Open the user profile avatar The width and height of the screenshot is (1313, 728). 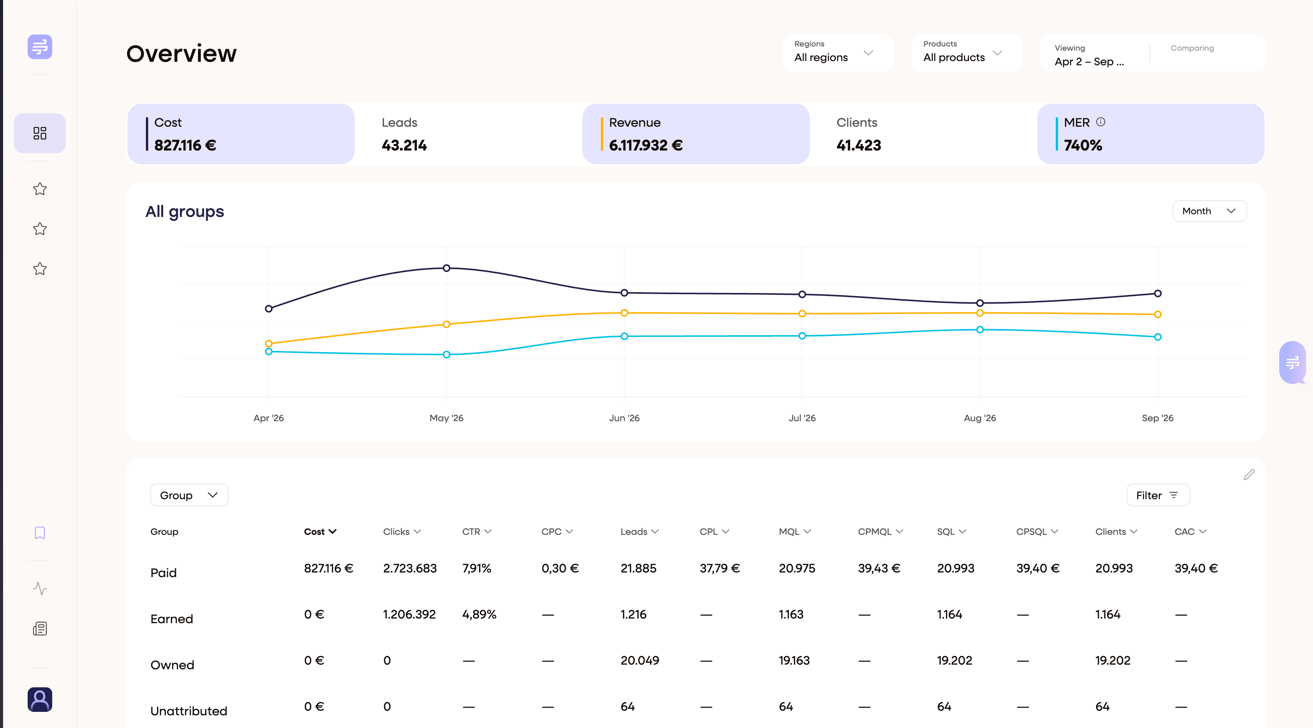pyautogui.click(x=40, y=699)
